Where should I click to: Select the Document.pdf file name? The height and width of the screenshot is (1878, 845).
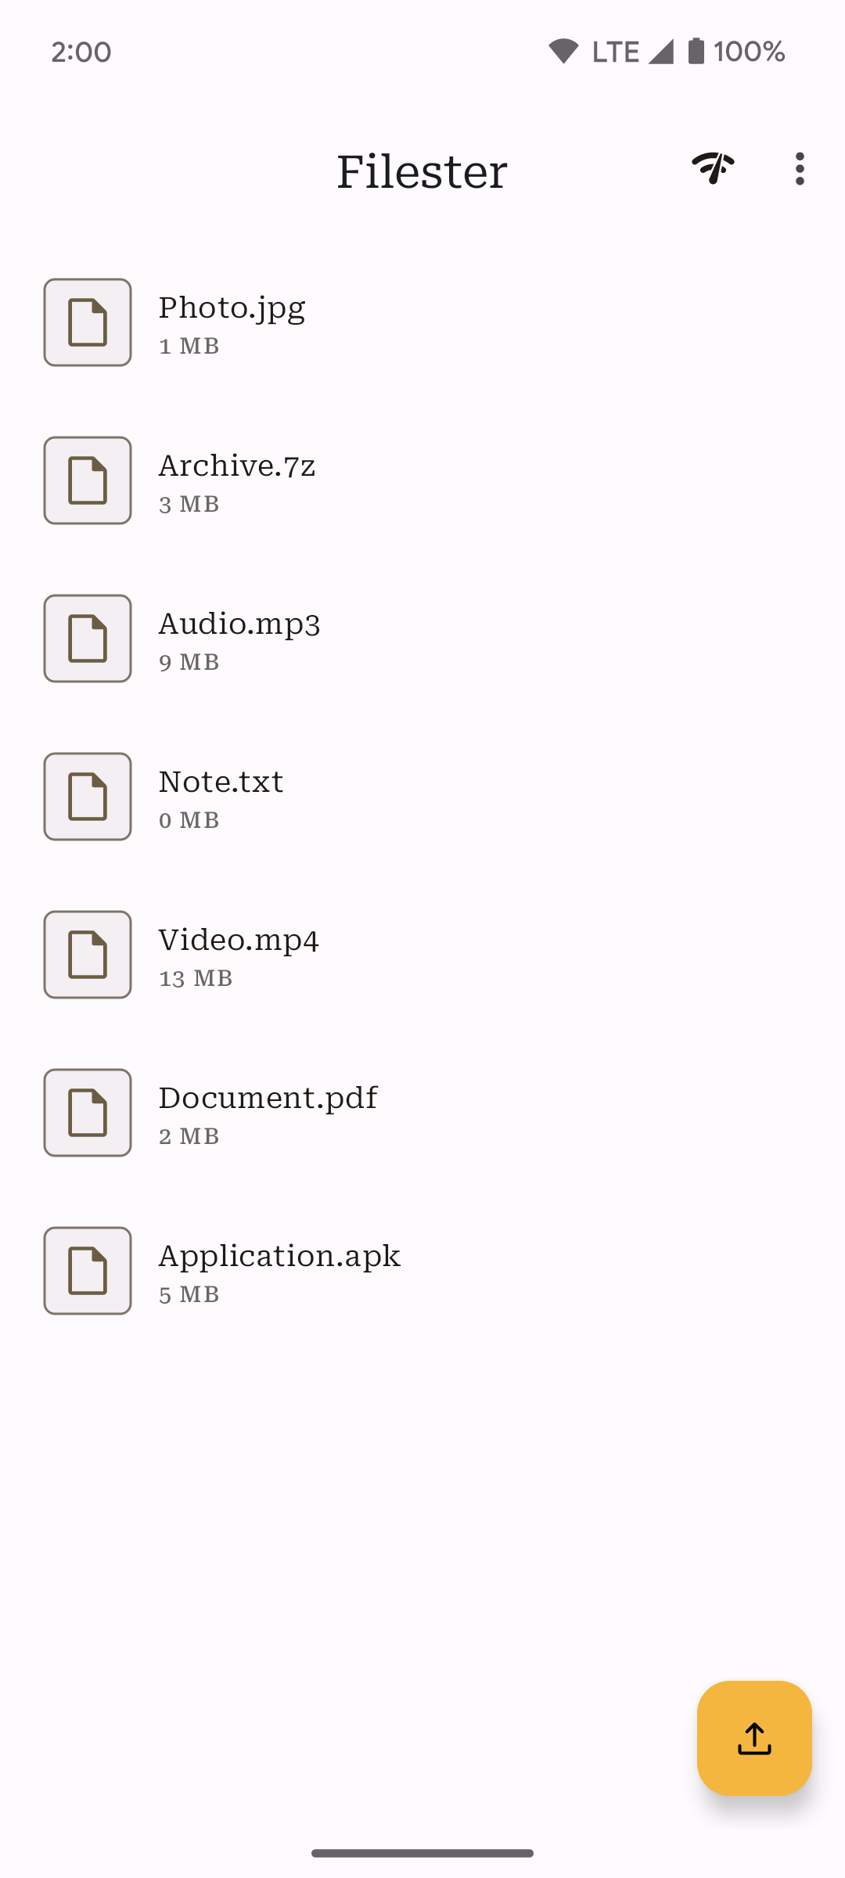268,1099
